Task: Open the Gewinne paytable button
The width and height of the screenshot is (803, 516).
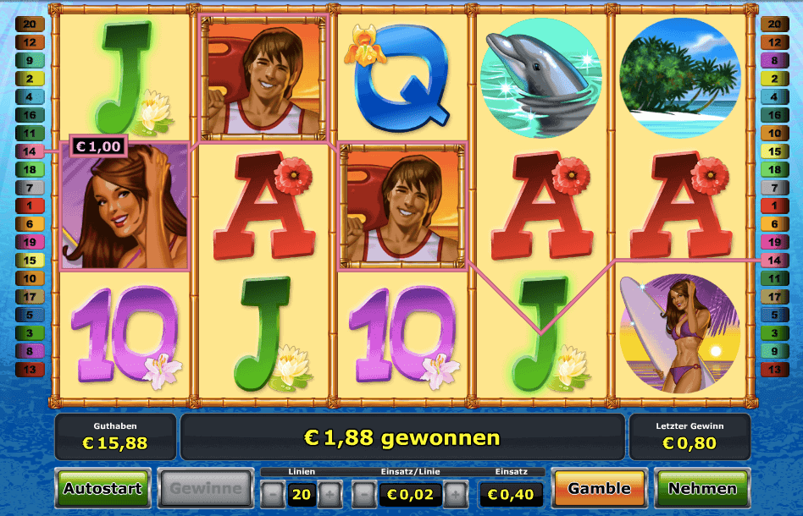Action: [x=205, y=488]
